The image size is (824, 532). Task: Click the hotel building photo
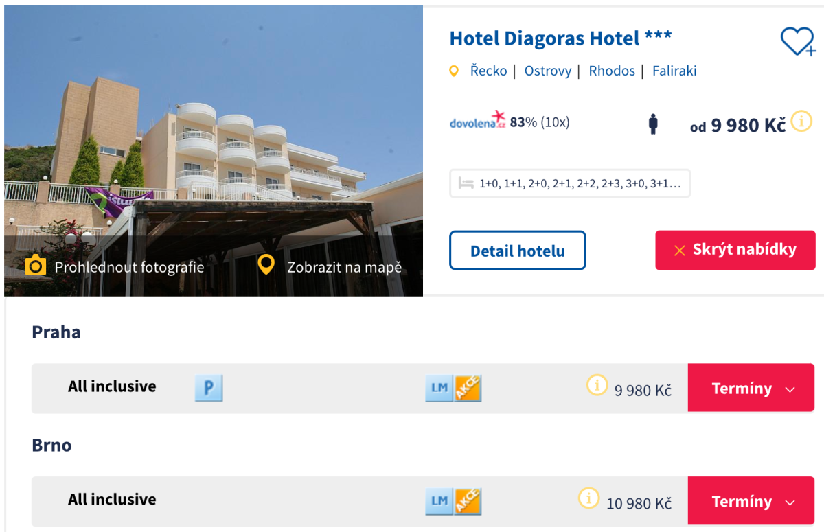coord(213,124)
